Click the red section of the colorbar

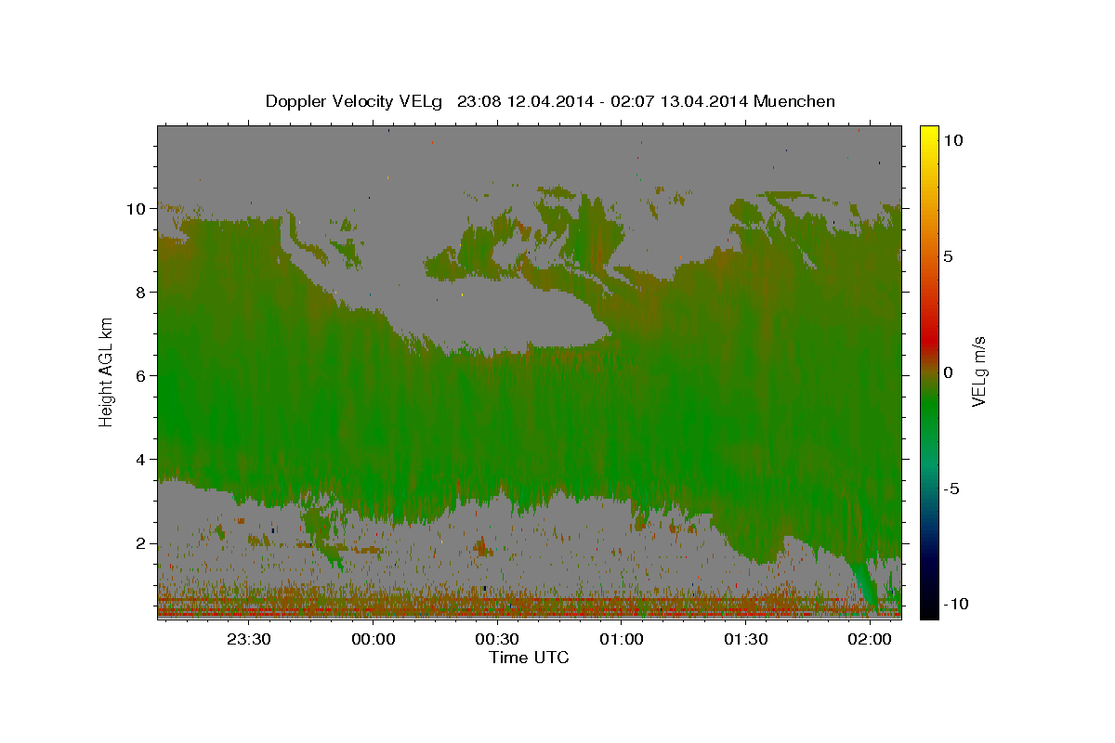928,339
